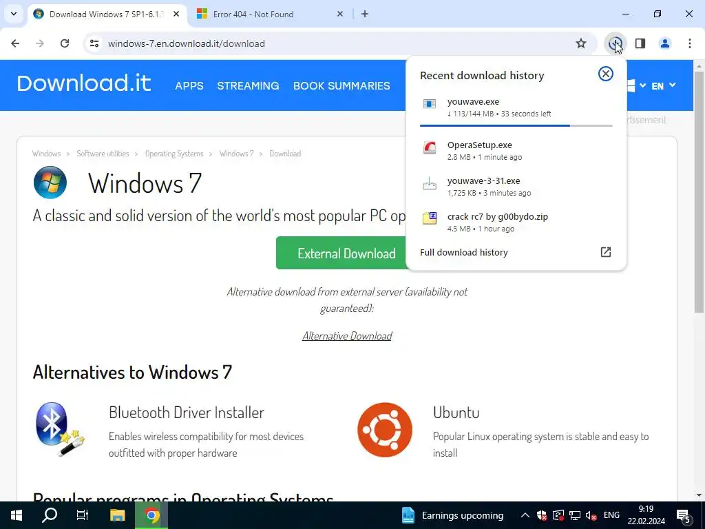Click the green External Download button
The image size is (705, 529).
coord(341,253)
